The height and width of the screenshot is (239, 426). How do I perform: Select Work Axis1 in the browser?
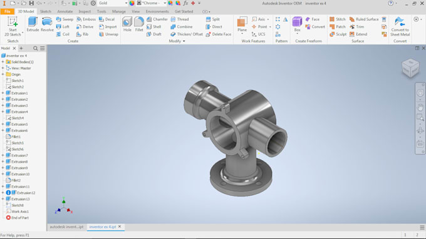coord(18,211)
